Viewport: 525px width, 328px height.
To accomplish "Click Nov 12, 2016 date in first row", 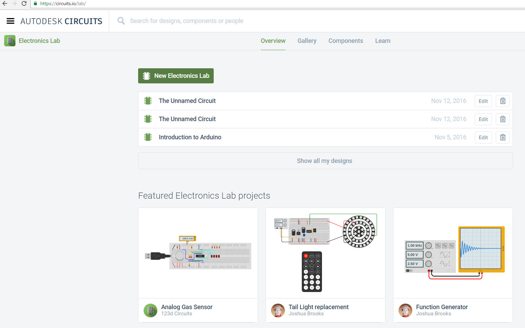I will [449, 101].
